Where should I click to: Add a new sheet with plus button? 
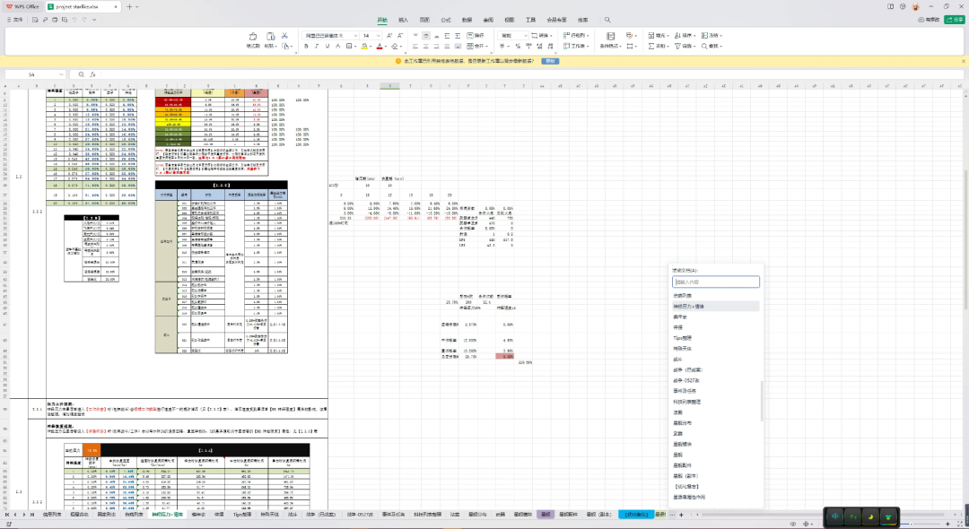[x=681, y=515]
